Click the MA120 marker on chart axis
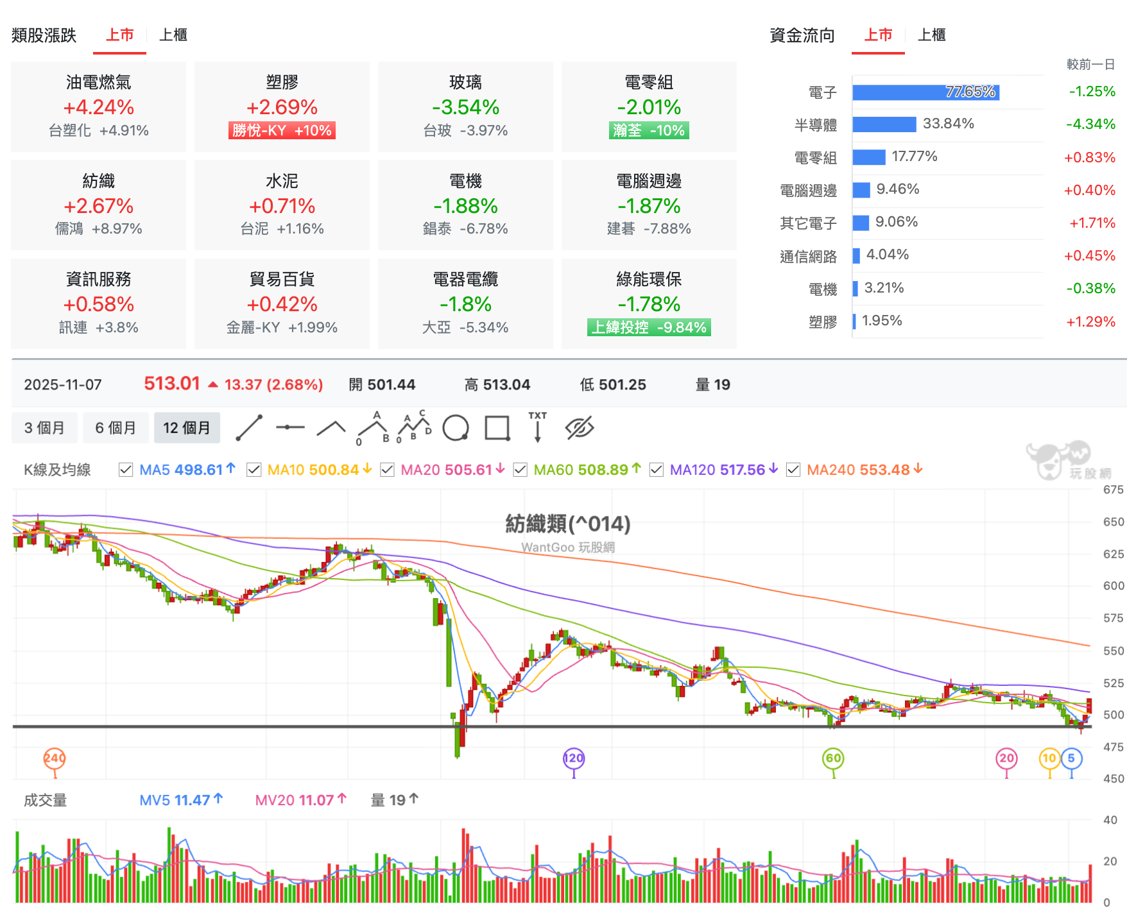Screen dimensions: 1127x915 click(574, 758)
